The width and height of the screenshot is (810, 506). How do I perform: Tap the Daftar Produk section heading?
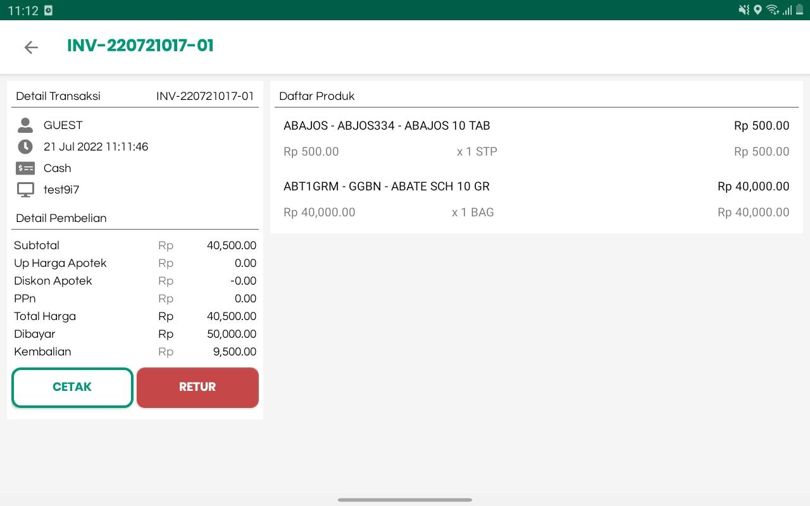[317, 96]
